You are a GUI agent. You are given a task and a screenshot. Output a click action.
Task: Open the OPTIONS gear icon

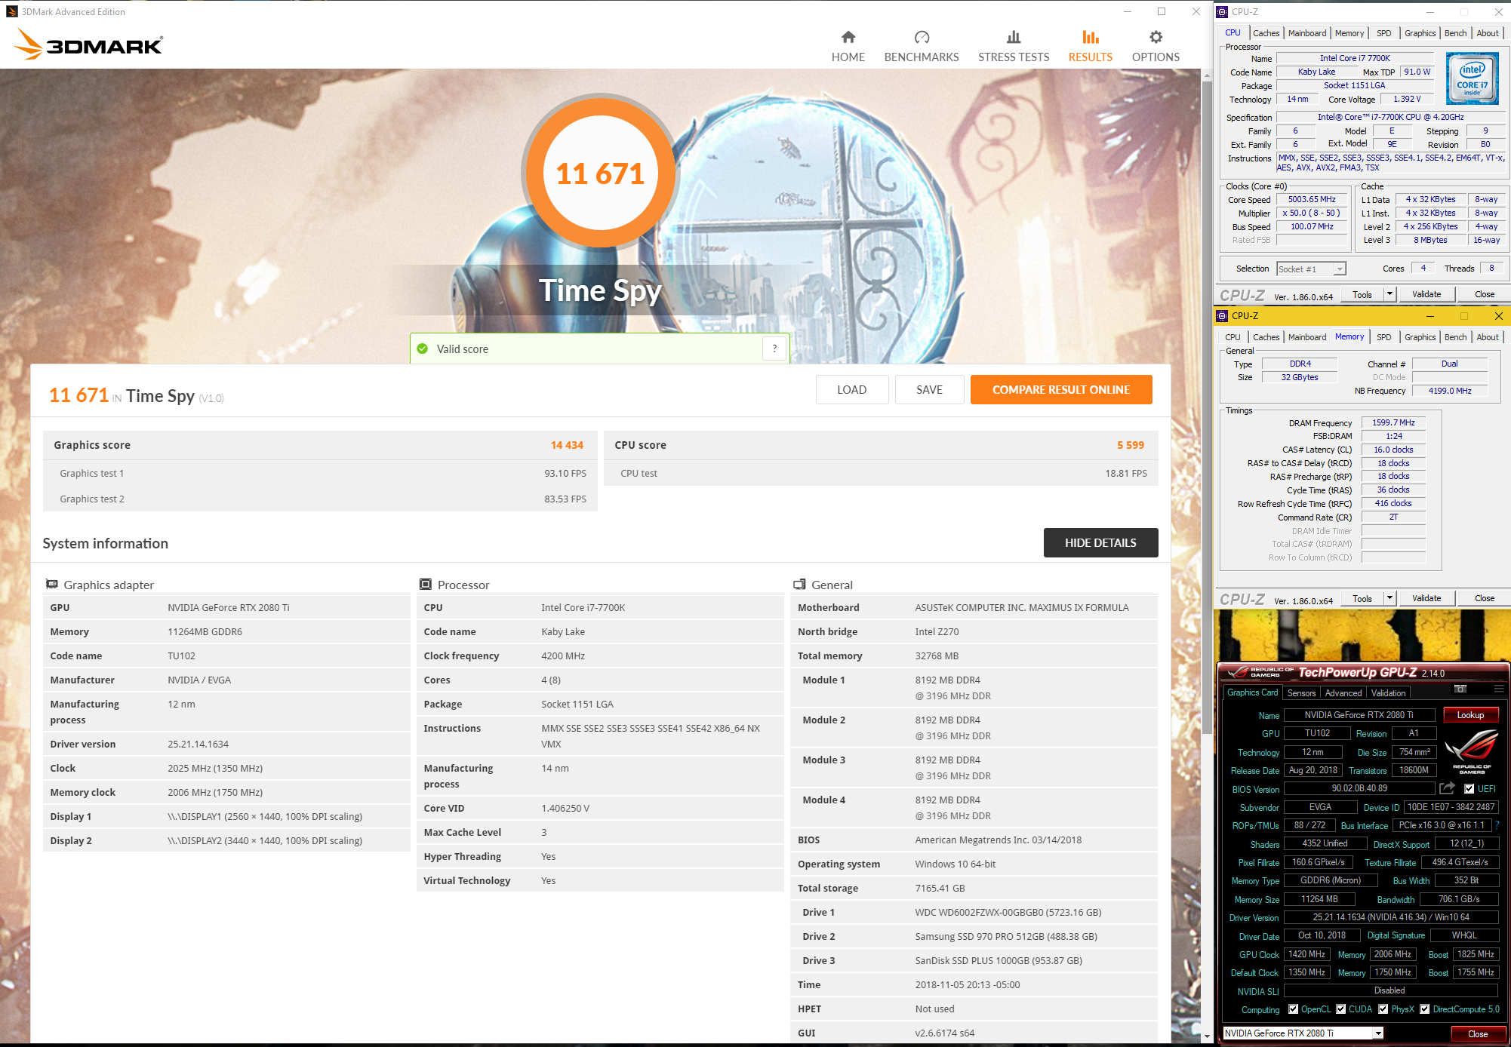[1156, 37]
